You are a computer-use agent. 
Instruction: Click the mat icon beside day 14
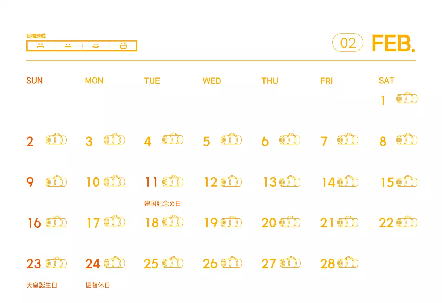(x=348, y=181)
